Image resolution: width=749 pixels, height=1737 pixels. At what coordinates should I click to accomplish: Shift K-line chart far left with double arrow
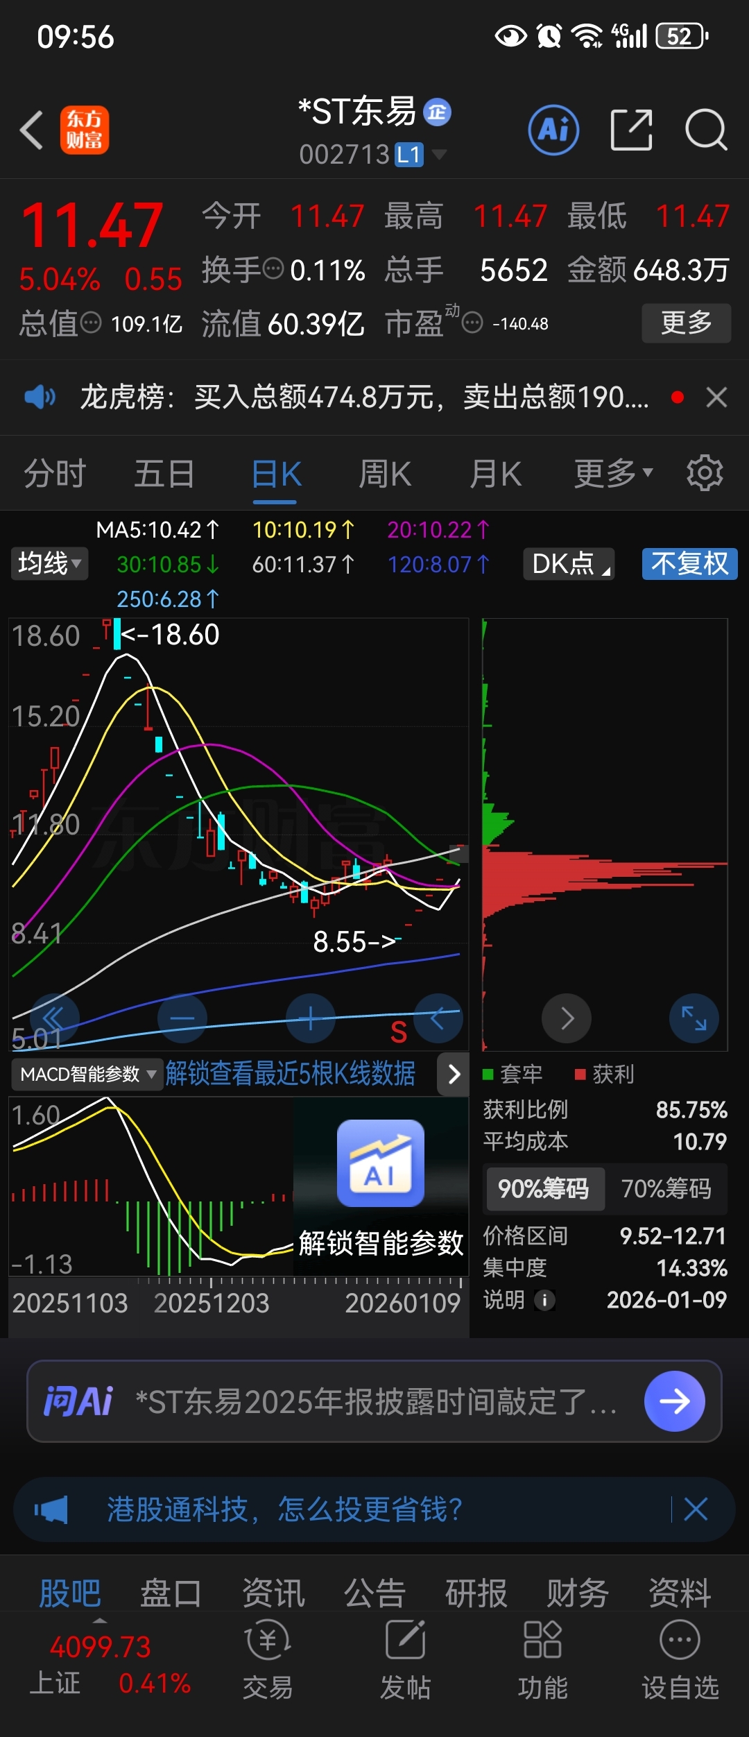54,1018
